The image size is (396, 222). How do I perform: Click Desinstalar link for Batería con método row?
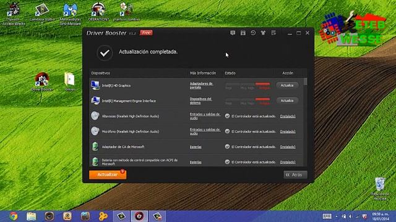click(288, 162)
